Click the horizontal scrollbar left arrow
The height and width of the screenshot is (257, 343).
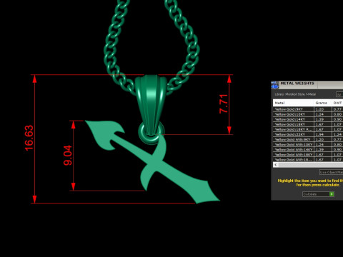276,165
